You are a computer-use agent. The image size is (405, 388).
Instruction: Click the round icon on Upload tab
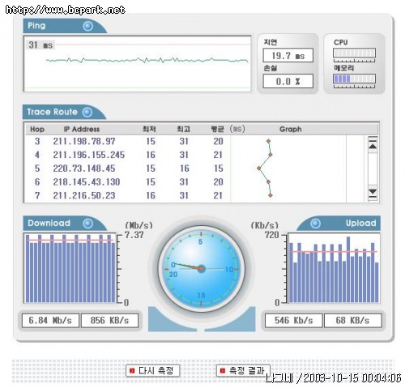click(315, 224)
